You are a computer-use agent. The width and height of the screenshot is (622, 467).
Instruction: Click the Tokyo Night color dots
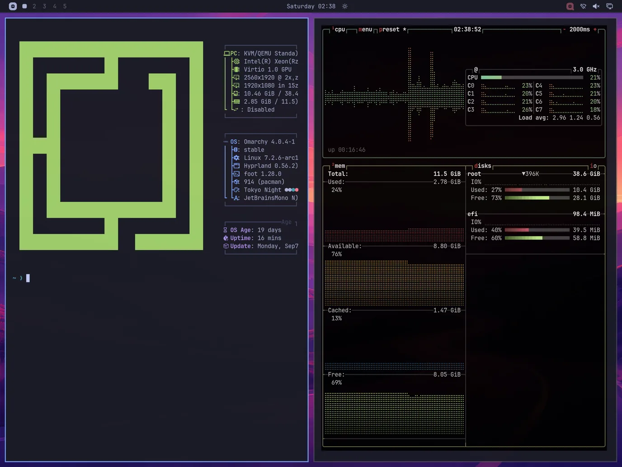pyautogui.click(x=292, y=190)
